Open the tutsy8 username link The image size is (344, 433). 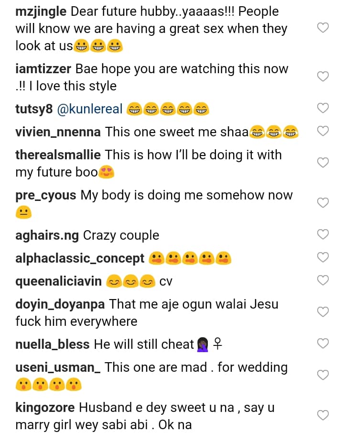(x=34, y=109)
